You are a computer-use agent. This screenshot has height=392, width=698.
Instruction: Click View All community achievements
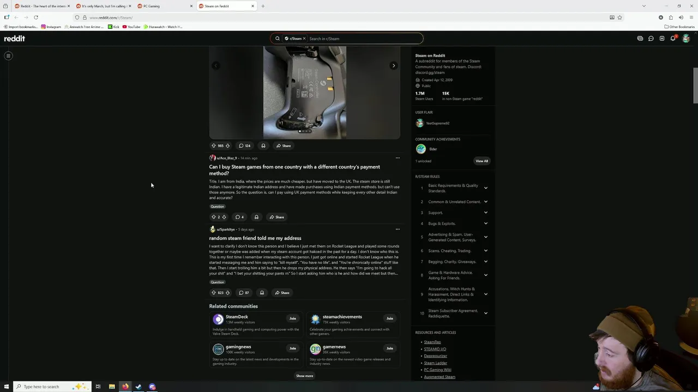(x=482, y=161)
